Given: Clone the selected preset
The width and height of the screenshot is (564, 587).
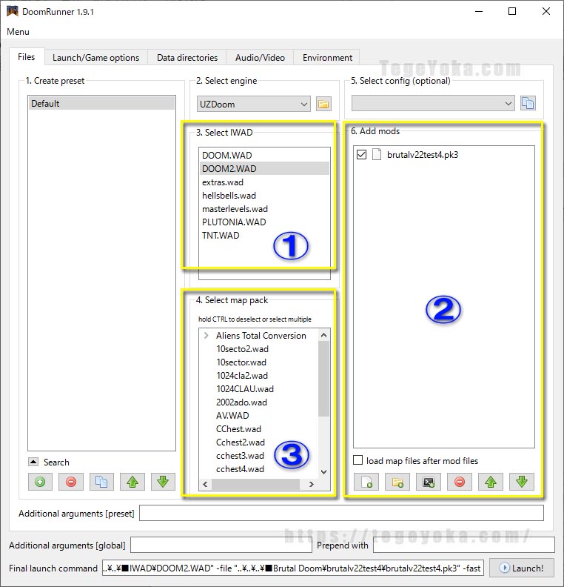Looking at the screenshot, I should [x=101, y=482].
